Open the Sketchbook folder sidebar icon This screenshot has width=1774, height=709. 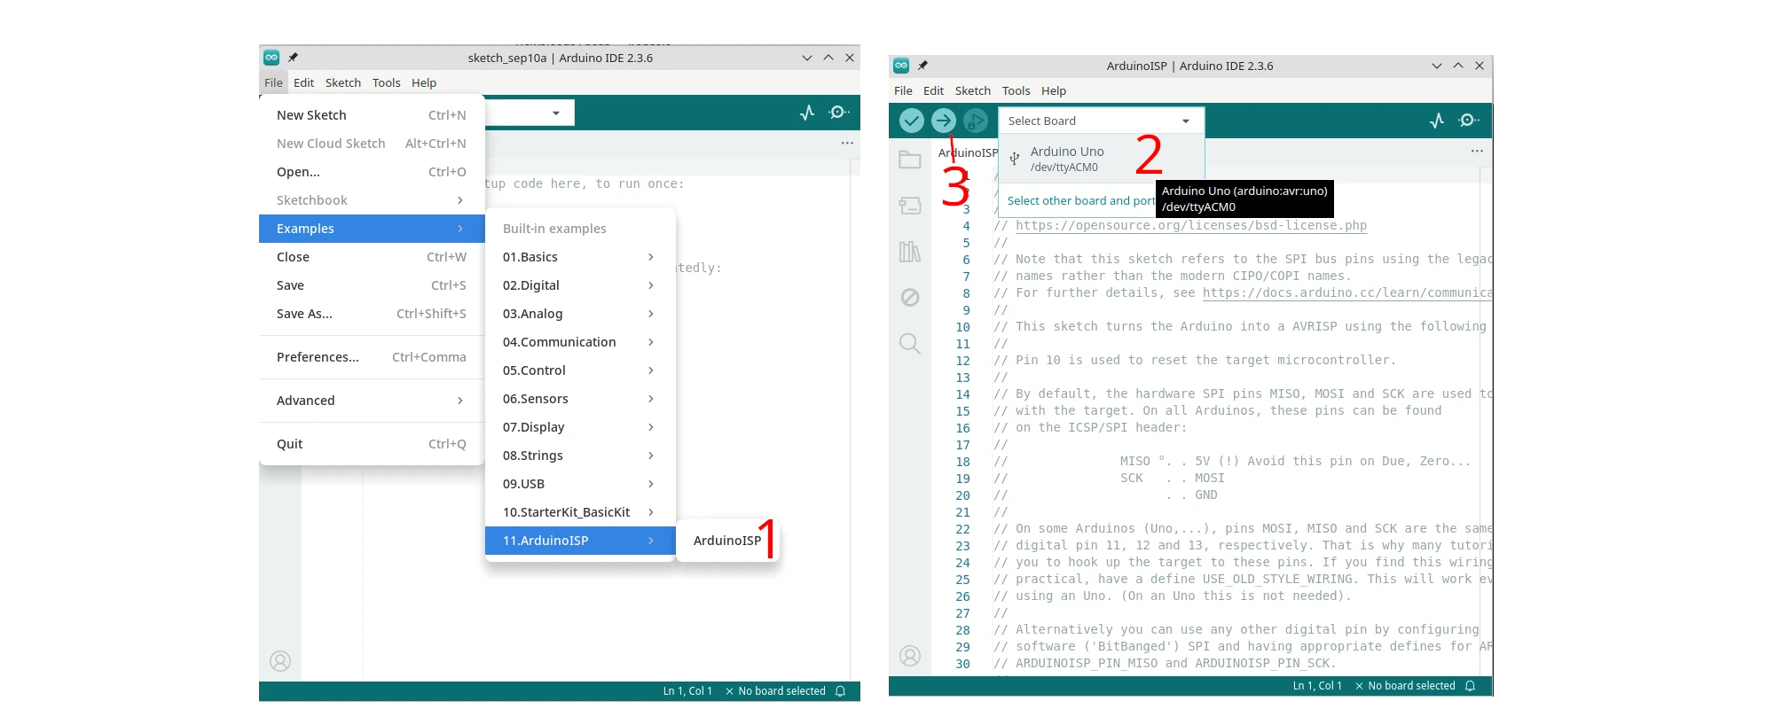click(910, 160)
